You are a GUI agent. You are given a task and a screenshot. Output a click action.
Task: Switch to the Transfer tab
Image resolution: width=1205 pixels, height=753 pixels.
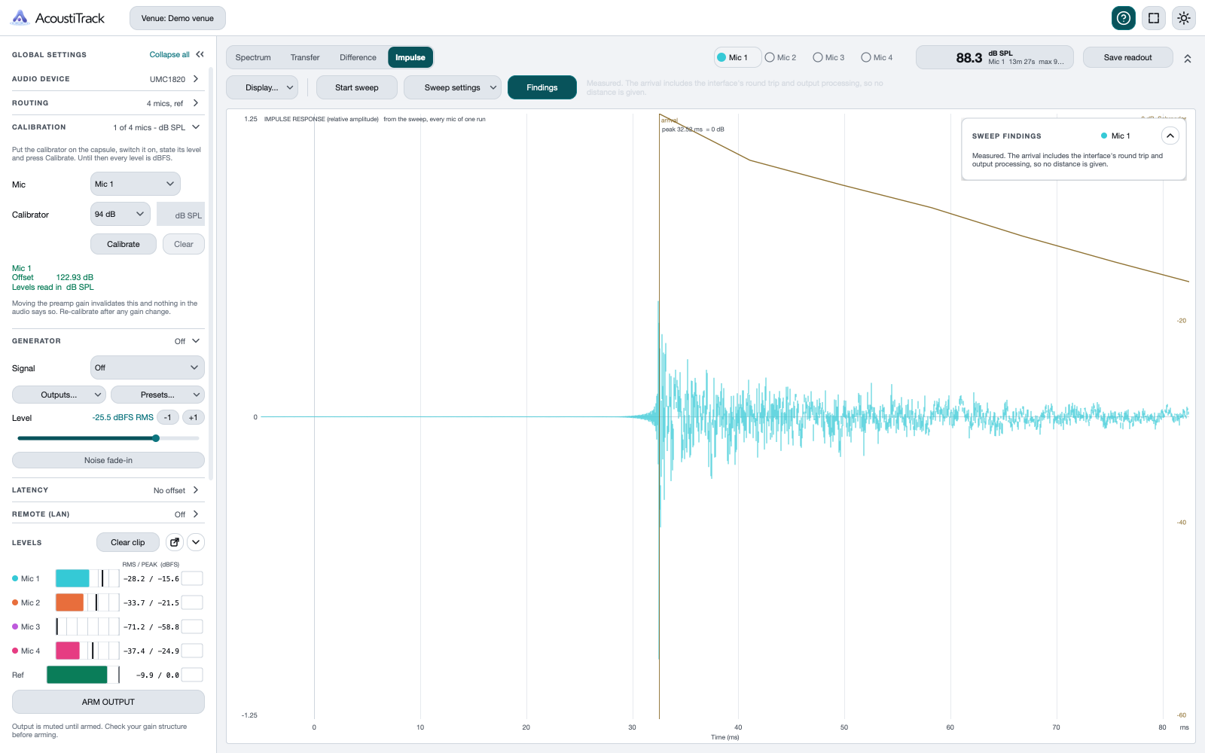tap(305, 57)
